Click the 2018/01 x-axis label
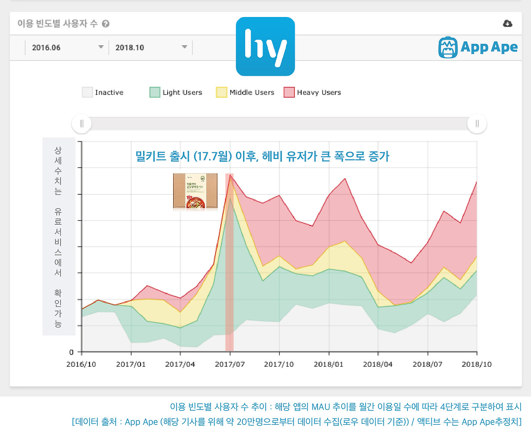The image size is (531, 433). pyautogui.click(x=329, y=364)
